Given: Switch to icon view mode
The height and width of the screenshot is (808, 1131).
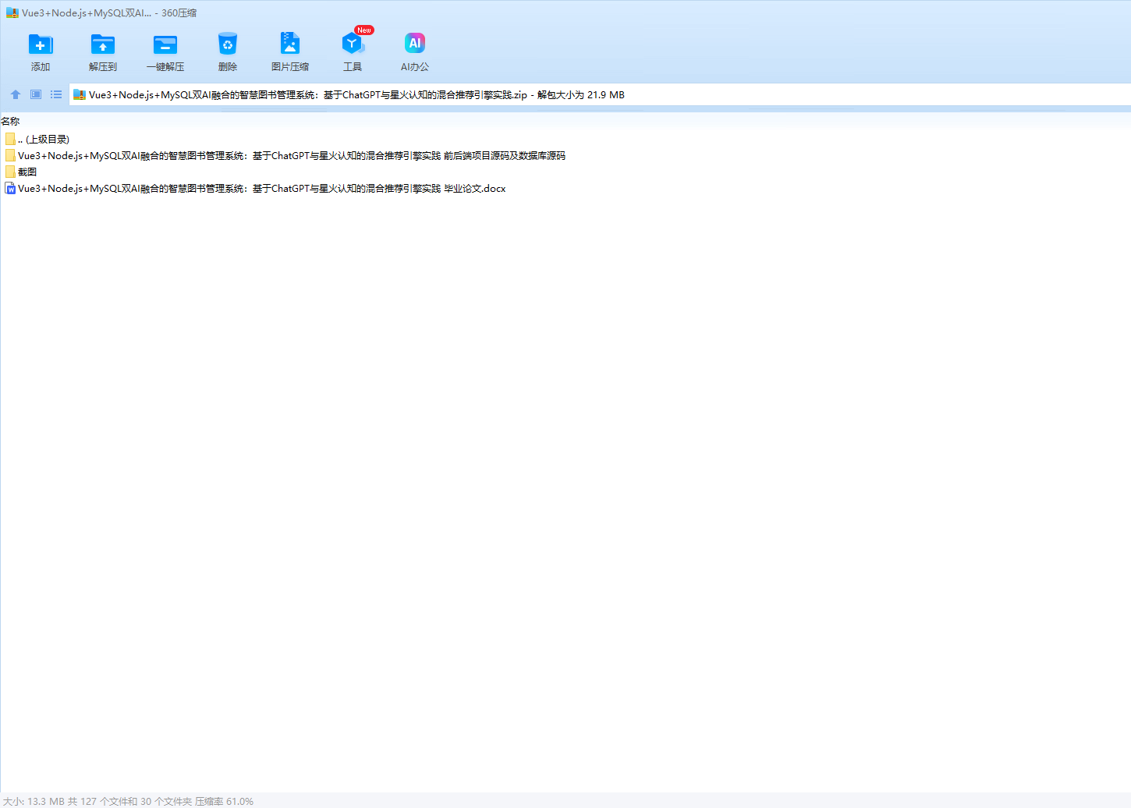Looking at the screenshot, I should pos(36,94).
